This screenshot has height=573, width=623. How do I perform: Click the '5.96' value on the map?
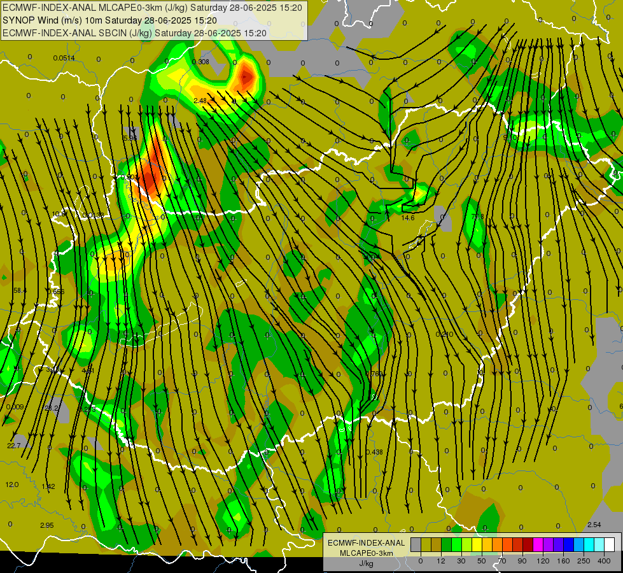click(130, 138)
